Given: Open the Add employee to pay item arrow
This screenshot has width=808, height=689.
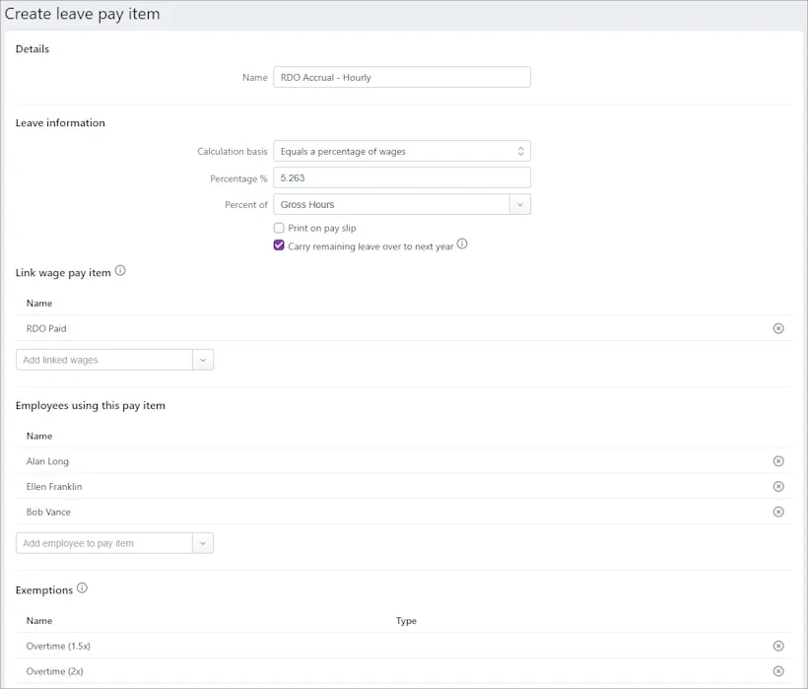Looking at the screenshot, I should pos(203,543).
